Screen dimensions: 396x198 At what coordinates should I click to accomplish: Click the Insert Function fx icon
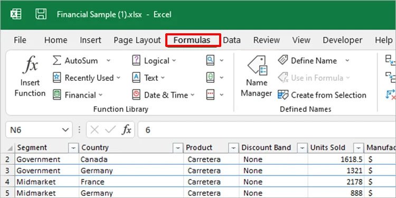click(x=30, y=64)
